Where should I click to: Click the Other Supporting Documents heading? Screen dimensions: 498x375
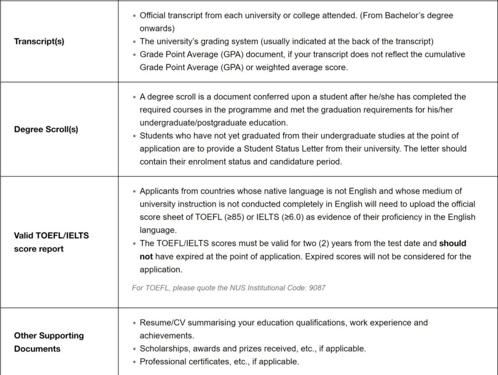point(49,342)
